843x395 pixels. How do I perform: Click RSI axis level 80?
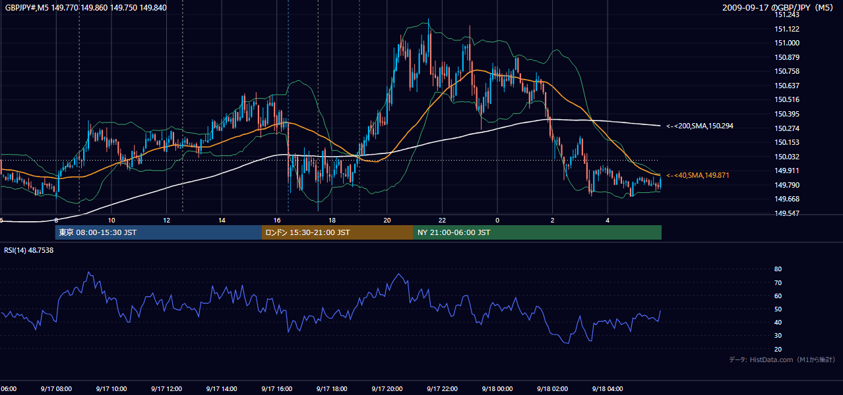pos(778,269)
